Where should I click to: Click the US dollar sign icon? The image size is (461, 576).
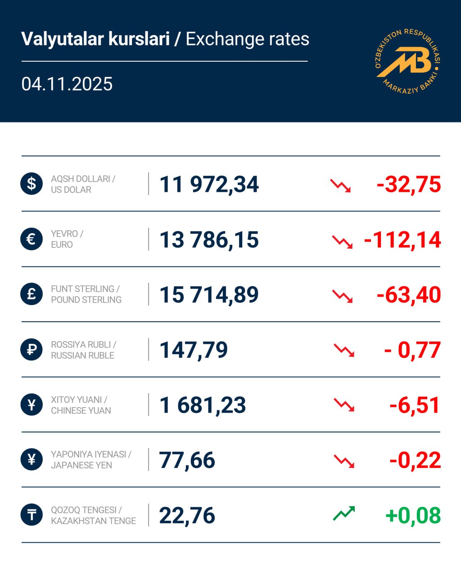click(32, 184)
